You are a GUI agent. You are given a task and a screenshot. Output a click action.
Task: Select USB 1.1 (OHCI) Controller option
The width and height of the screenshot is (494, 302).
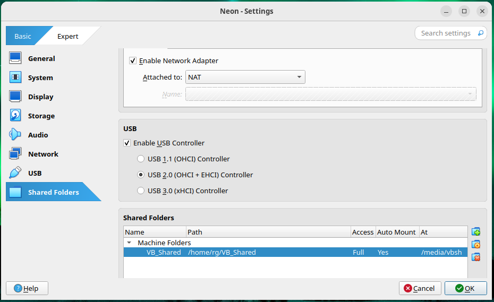coord(141,159)
